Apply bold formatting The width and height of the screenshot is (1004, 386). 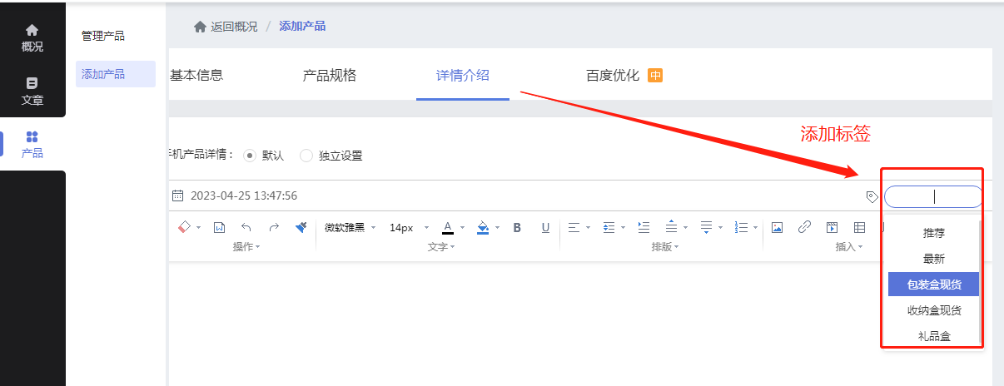coord(517,227)
